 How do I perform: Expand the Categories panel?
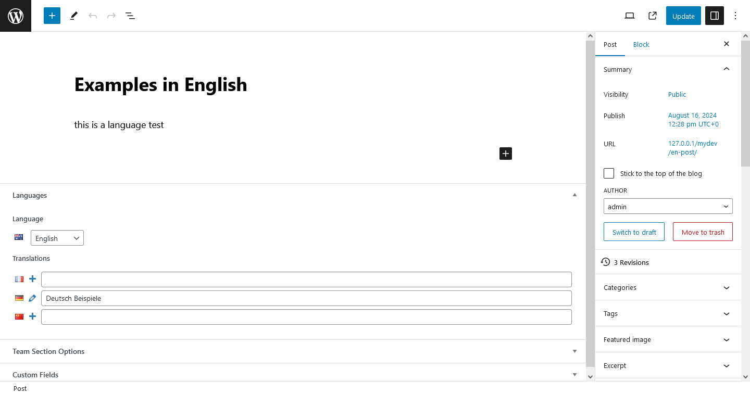coord(668,287)
